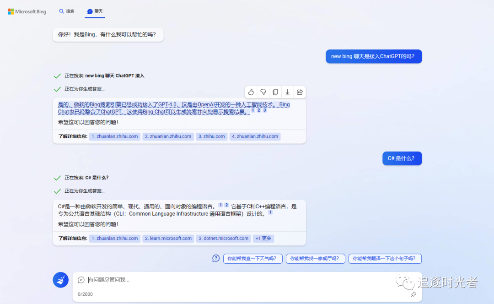Viewport: 494px width, 304px height.
Task: Click the chat bubble icon in input box
Action: pyautogui.click(x=81, y=280)
